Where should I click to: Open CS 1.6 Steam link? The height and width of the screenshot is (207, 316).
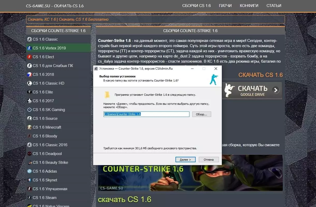(x=45, y=198)
